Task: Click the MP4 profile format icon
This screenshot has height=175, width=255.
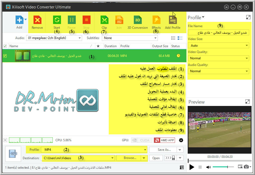Action: pos(13,154)
